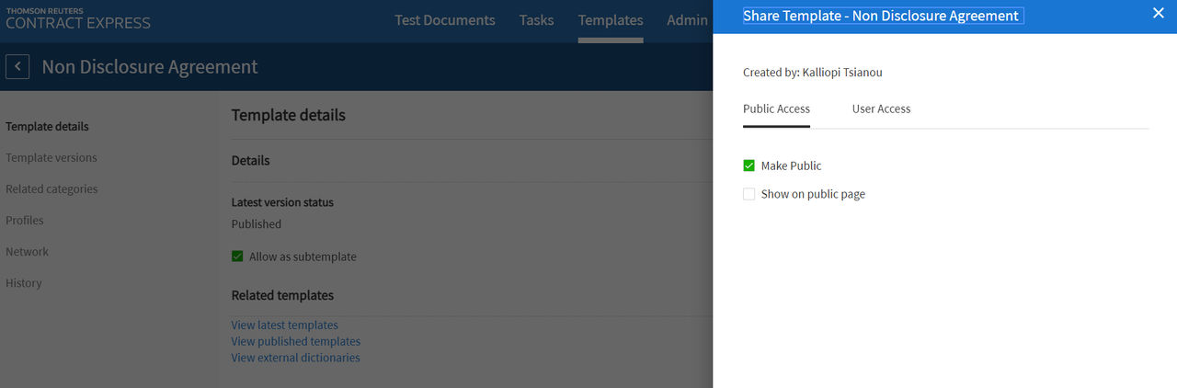This screenshot has width=1177, height=388.
Task: Enable Show on public page checkbox
Action: point(748,194)
